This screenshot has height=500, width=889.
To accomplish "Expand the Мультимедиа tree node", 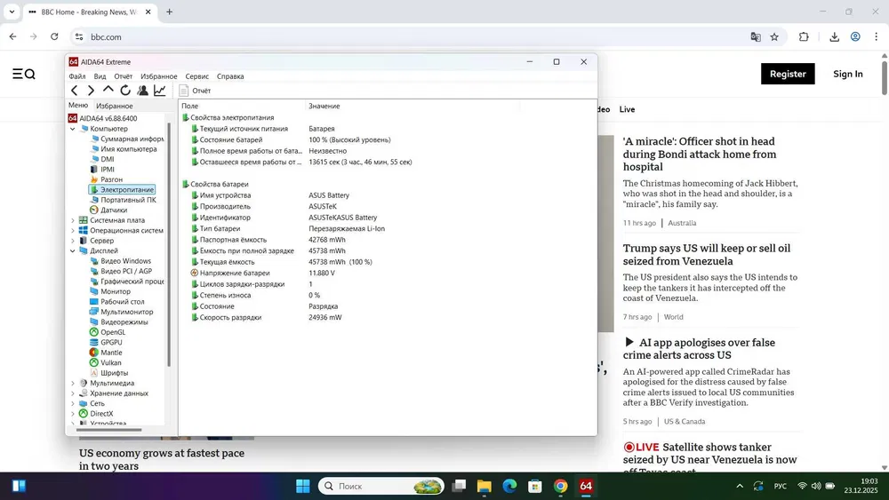I will (73, 384).
